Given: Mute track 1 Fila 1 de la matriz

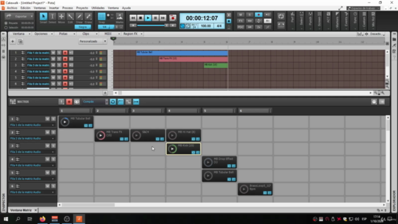Looking at the screenshot, I should pos(53,53).
